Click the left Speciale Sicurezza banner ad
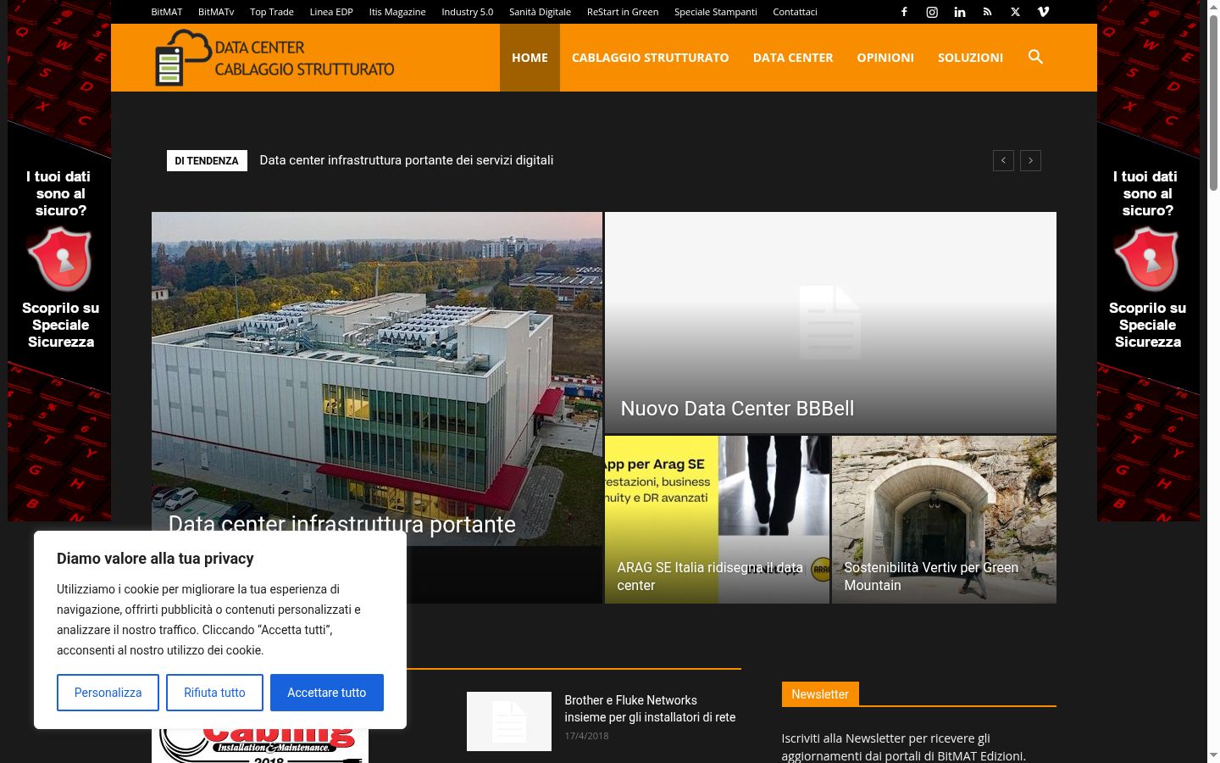Screen dimensions: 1220x763 click(x=59, y=261)
